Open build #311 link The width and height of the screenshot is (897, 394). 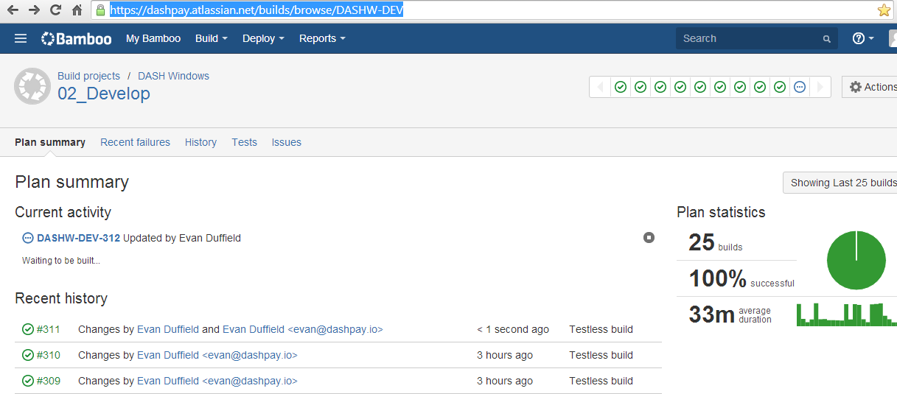tap(49, 329)
